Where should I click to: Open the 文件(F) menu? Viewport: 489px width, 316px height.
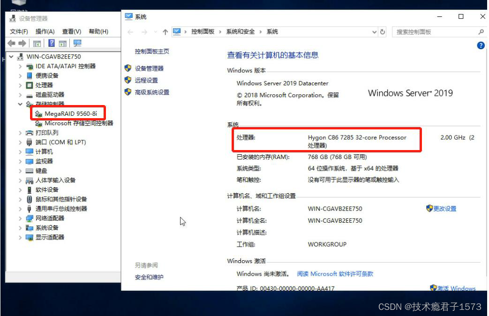19,31
